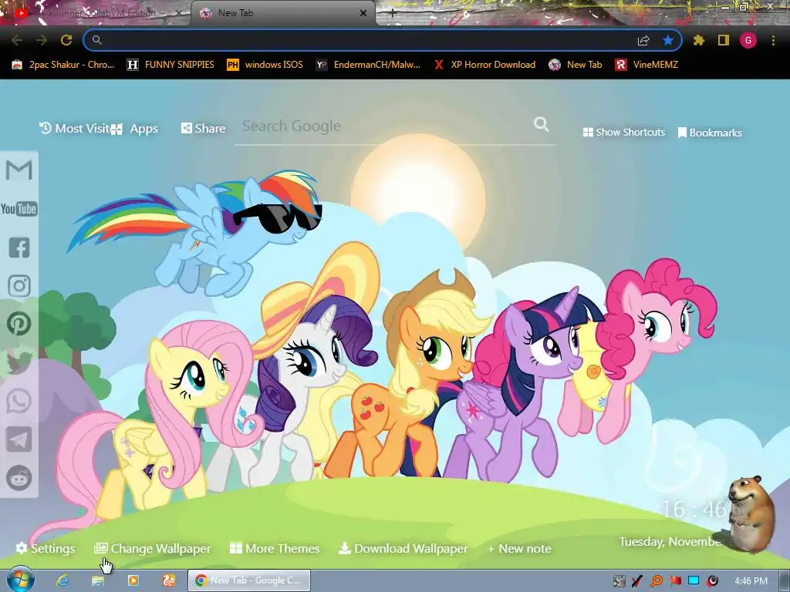This screenshot has height=592, width=790.
Task: Open the windows ISOS bookmark
Action: [x=265, y=65]
